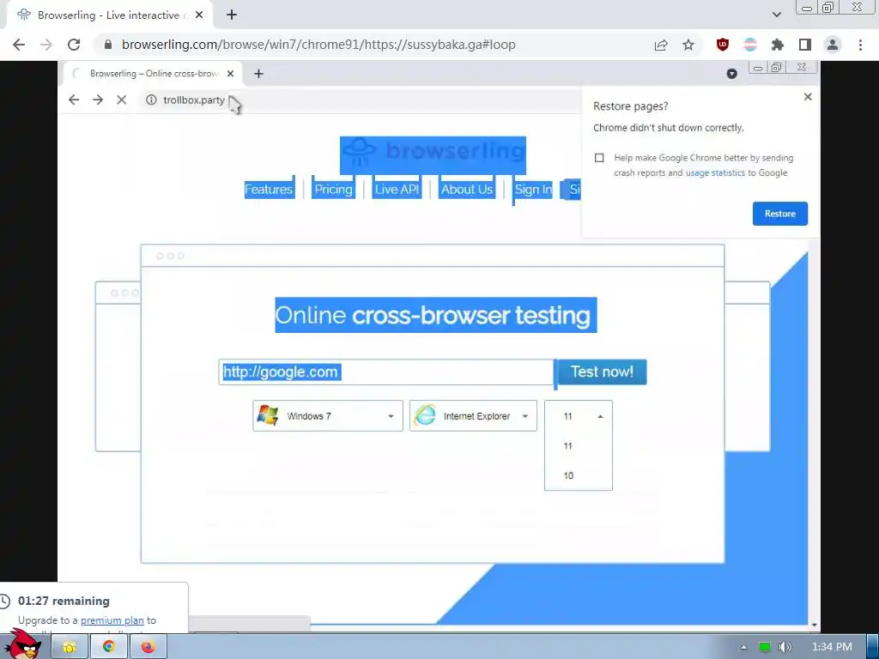Click the volume speaker tray icon
Screen dimensions: 879x659
click(785, 647)
